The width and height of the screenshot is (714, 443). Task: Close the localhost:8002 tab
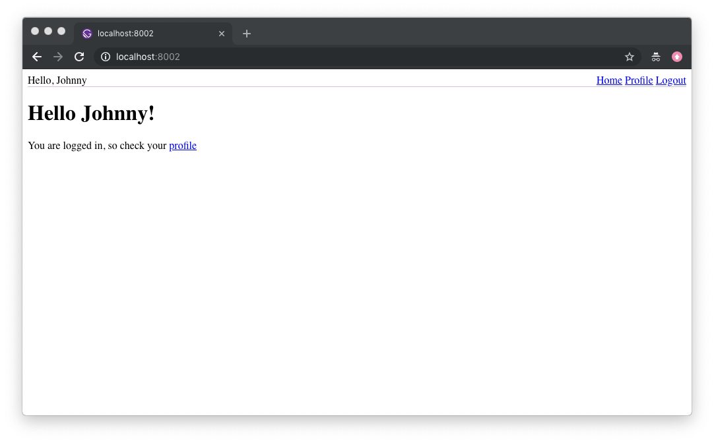[x=222, y=34]
